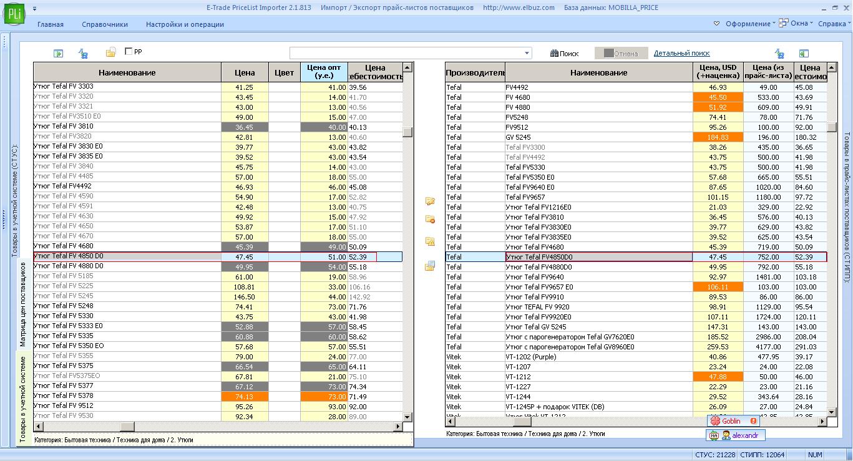
Task: Click right table horizontal scroll right arrow
Action: pos(822,422)
